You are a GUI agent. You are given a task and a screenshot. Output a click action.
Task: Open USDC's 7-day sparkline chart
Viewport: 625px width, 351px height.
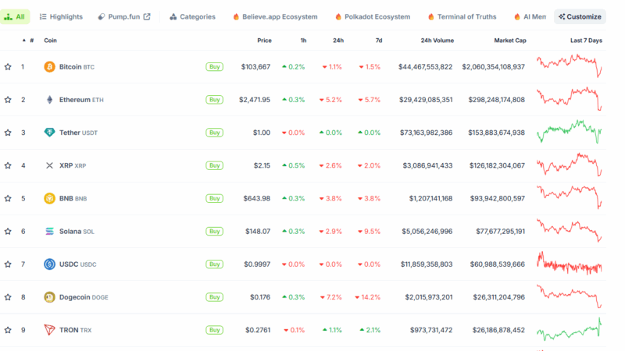pos(570,263)
